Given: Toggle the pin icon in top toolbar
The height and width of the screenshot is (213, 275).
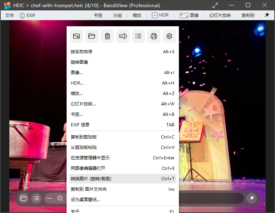Looking at the screenshot, I should pos(267,15).
